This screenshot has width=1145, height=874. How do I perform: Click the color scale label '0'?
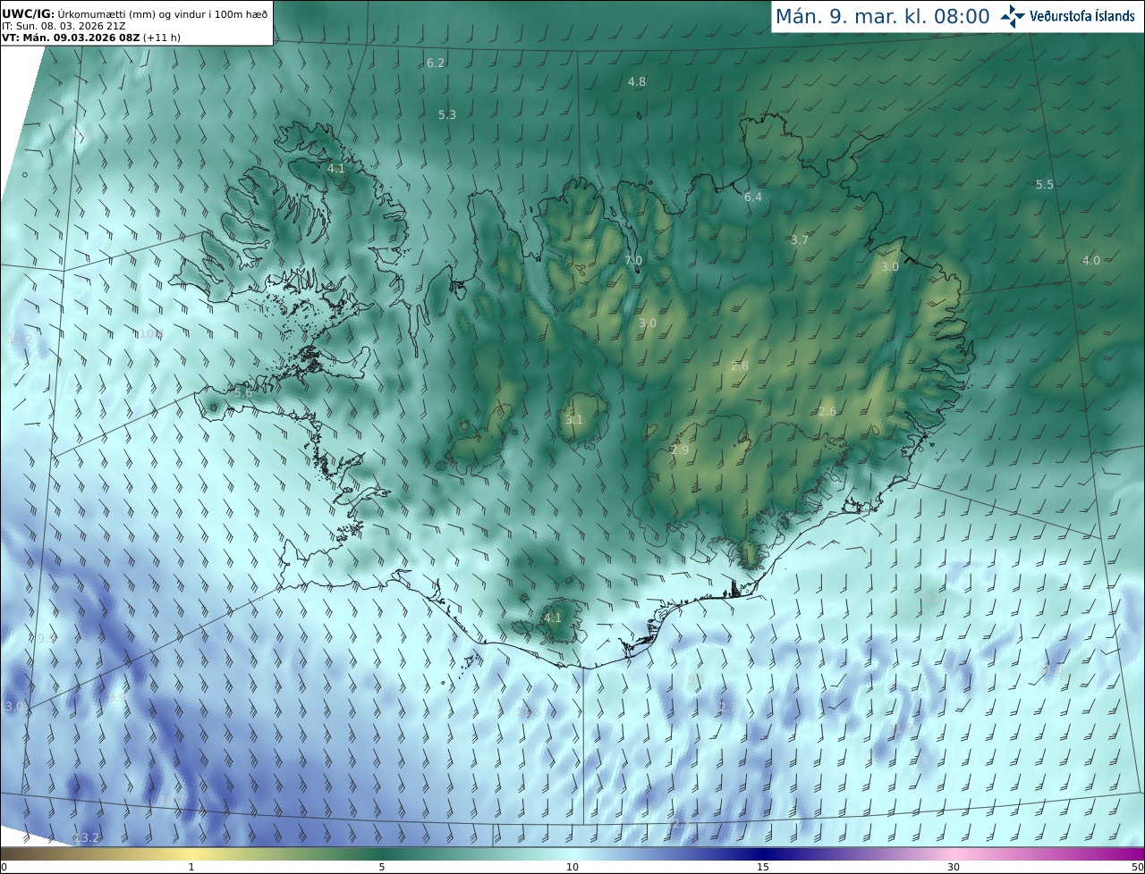point(4,867)
